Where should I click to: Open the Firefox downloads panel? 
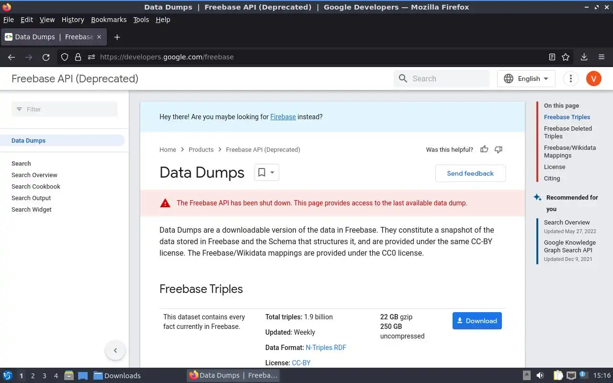point(584,57)
